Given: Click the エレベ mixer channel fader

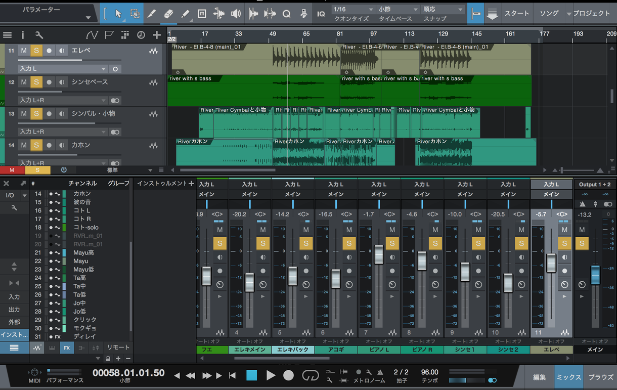Looking at the screenshot, I should point(551,263).
